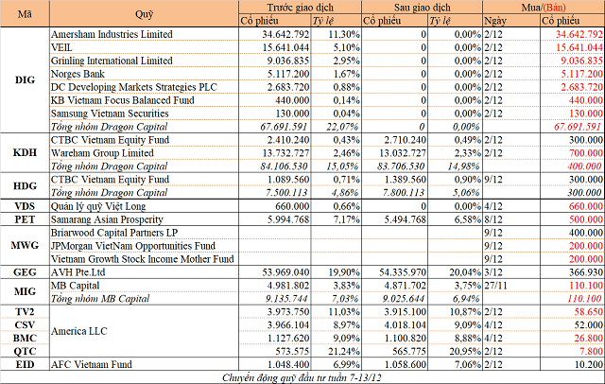The image size is (605, 384).
Task: Click 'Vietnam Growth Stock Income Mother Fund'
Action: tap(143, 259)
